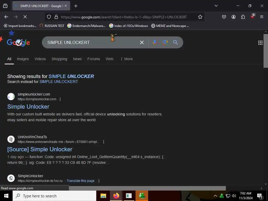Switch to Web results tab
This screenshot has width=268, height=201.
(x=109, y=59)
